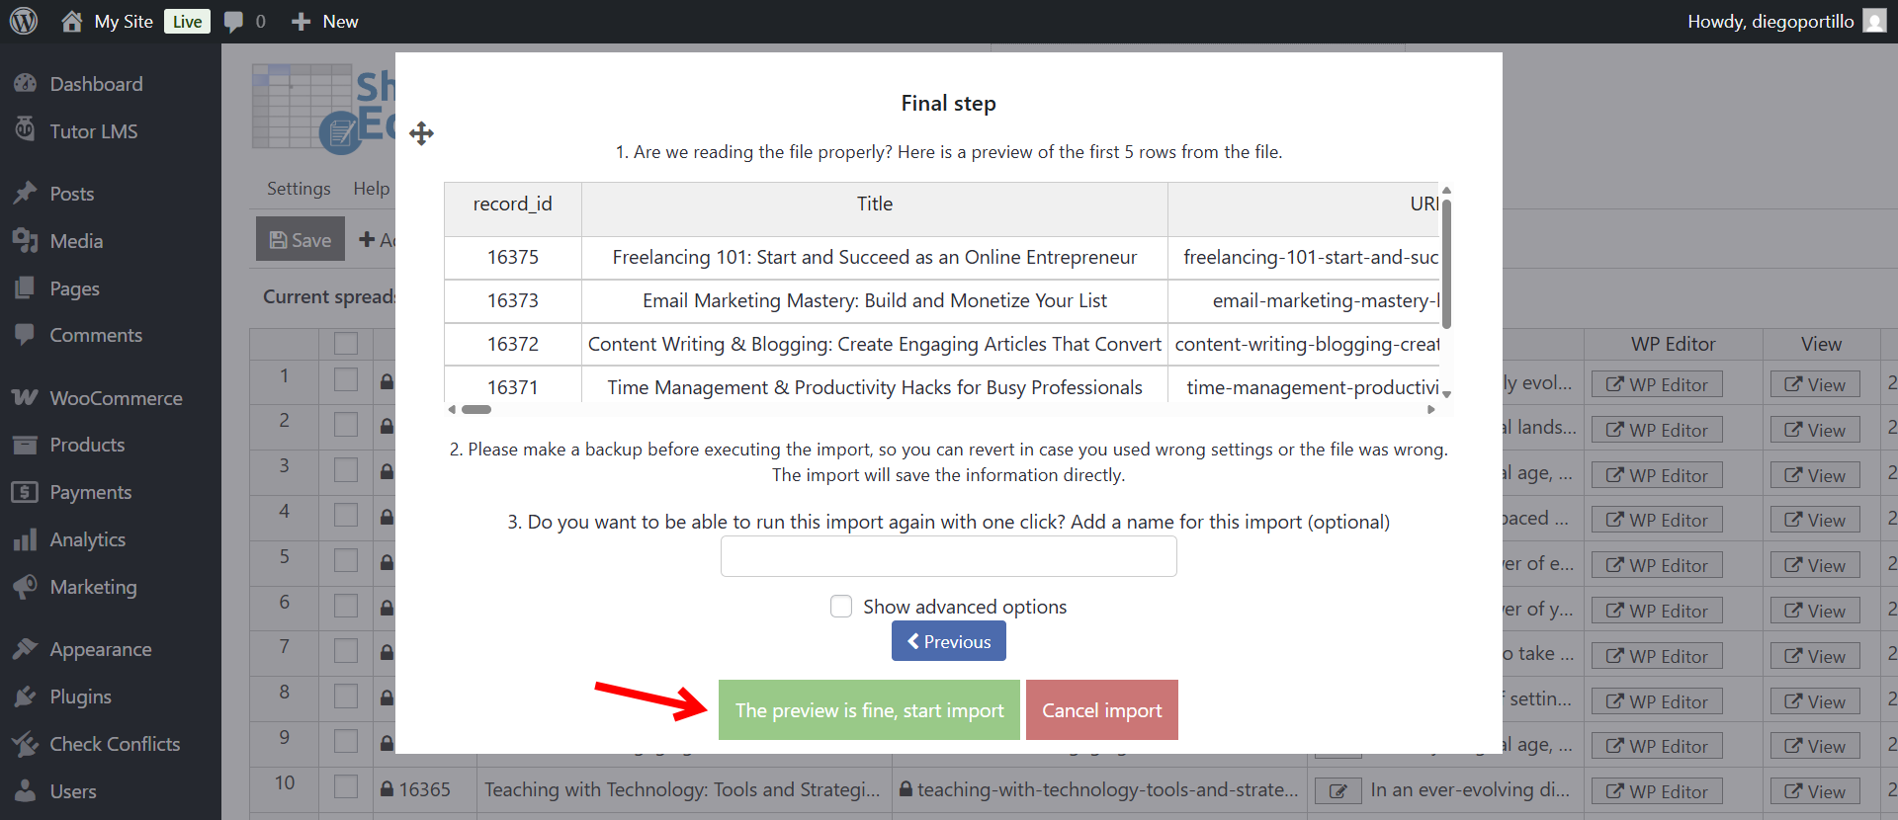Open the Tutor LMS sidebar menu
The height and width of the screenshot is (820, 1898).
[x=93, y=131]
